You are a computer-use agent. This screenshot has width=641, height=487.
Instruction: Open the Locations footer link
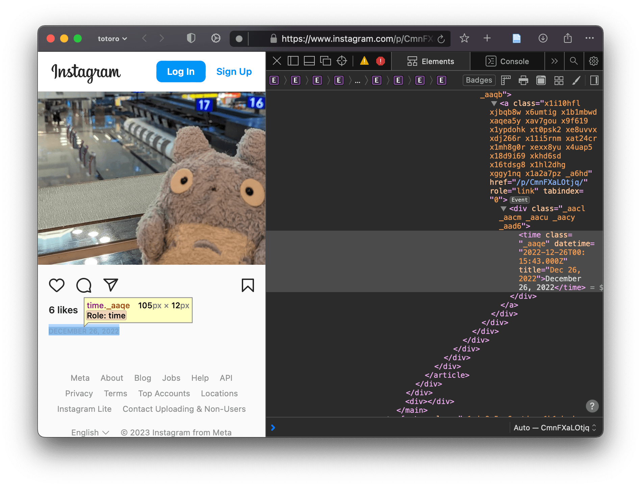(219, 394)
